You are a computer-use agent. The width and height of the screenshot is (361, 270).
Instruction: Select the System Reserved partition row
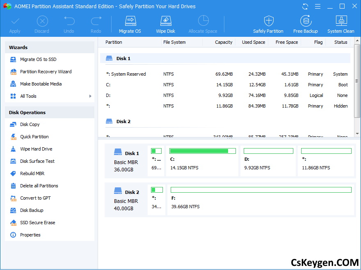[x=225, y=74]
